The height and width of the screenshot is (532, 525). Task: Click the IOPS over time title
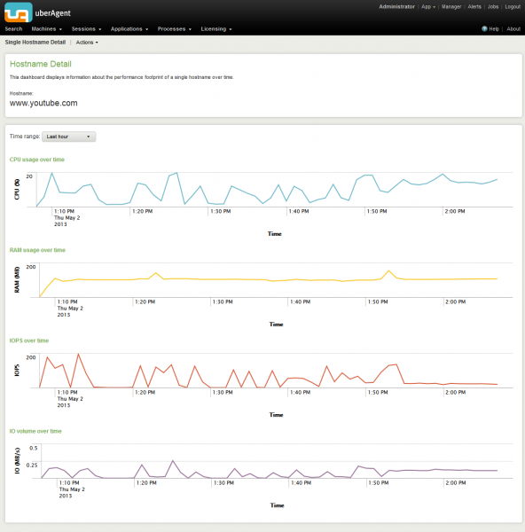pyautogui.click(x=29, y=340)
